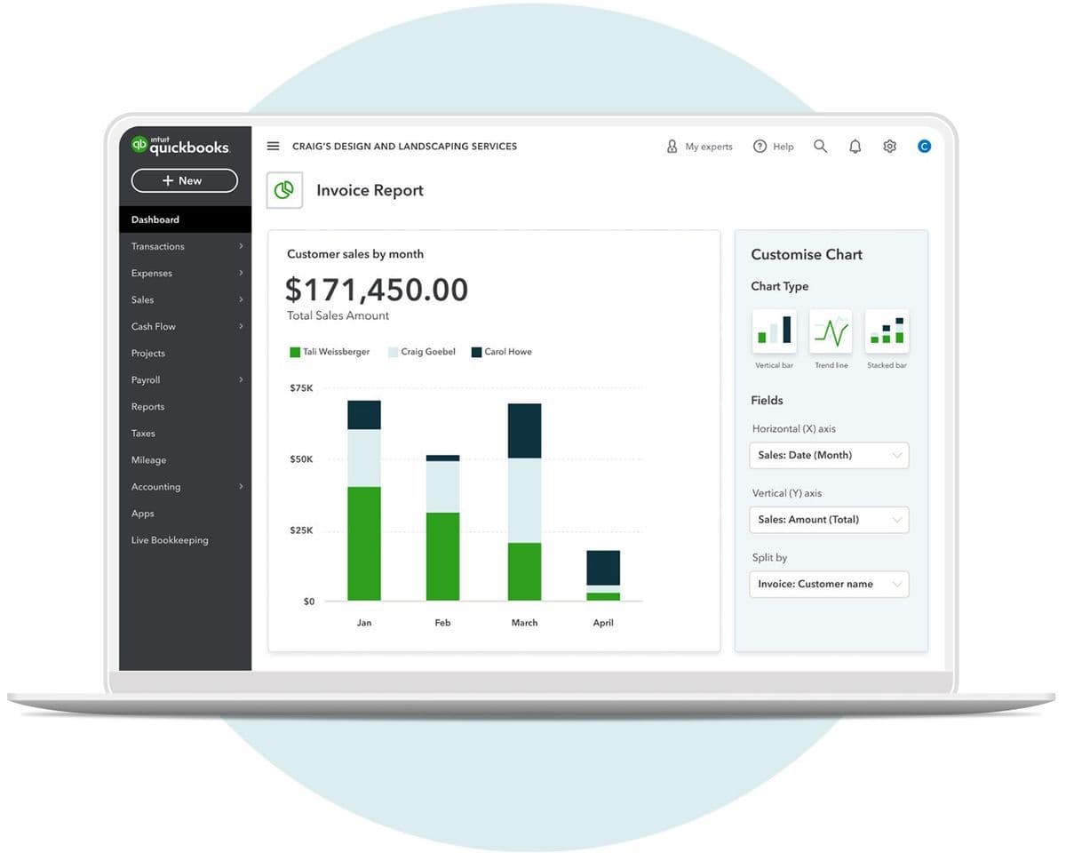
Task: Open Reports from the sidebar
Action: (x=147, y=406)
